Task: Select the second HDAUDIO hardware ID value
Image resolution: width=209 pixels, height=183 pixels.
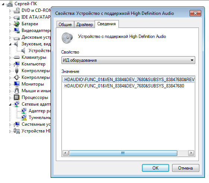Action: 124,86
